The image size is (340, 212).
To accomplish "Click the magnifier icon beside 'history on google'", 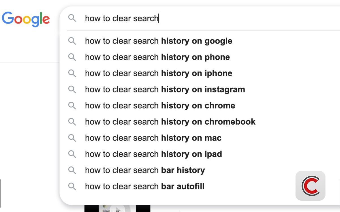I will pos(72,41).
